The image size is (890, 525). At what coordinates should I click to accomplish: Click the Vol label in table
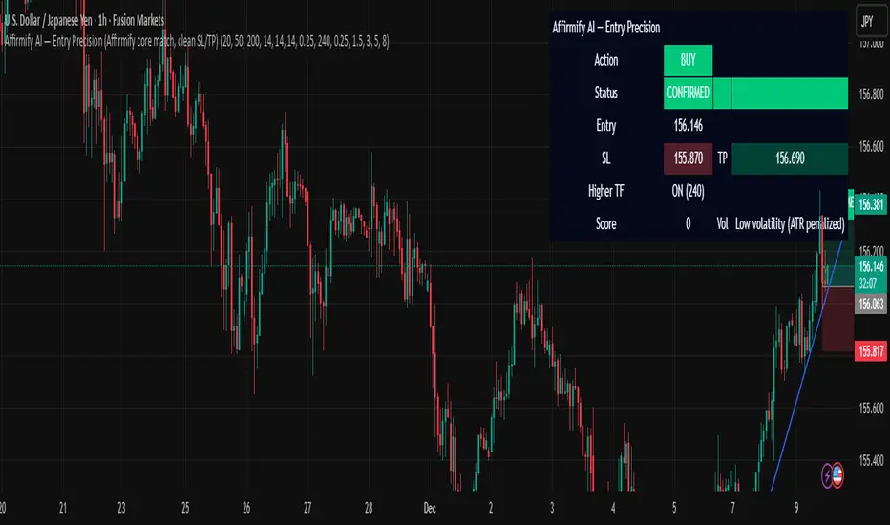(722, 224)
